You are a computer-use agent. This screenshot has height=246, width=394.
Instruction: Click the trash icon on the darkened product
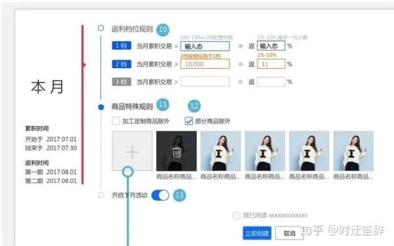pos(177,152)
